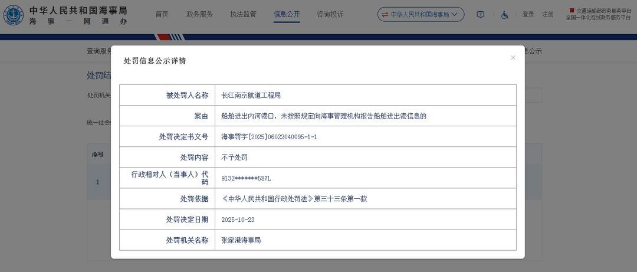Open the 全国一体化在线政务服务平台 link
Viewport: 637px width, 272px height.
(598, 18)
